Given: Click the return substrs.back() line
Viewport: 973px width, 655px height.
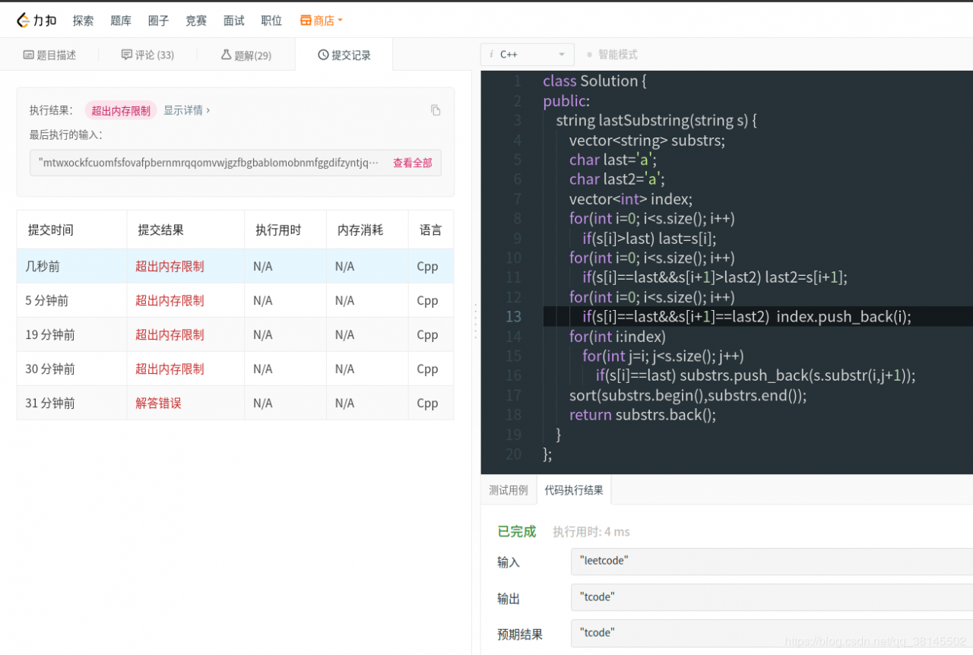Looking at the screenshot, I should 642,415.
